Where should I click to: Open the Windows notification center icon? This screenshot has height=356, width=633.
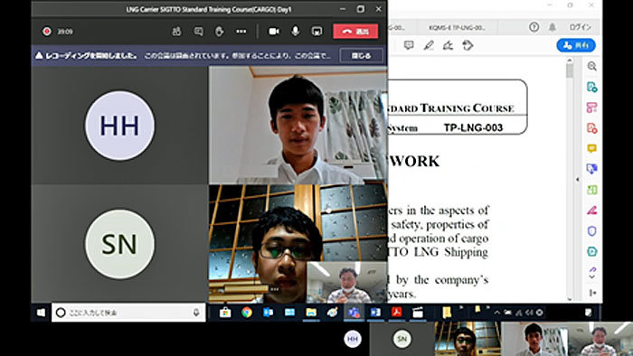point(589,313)
